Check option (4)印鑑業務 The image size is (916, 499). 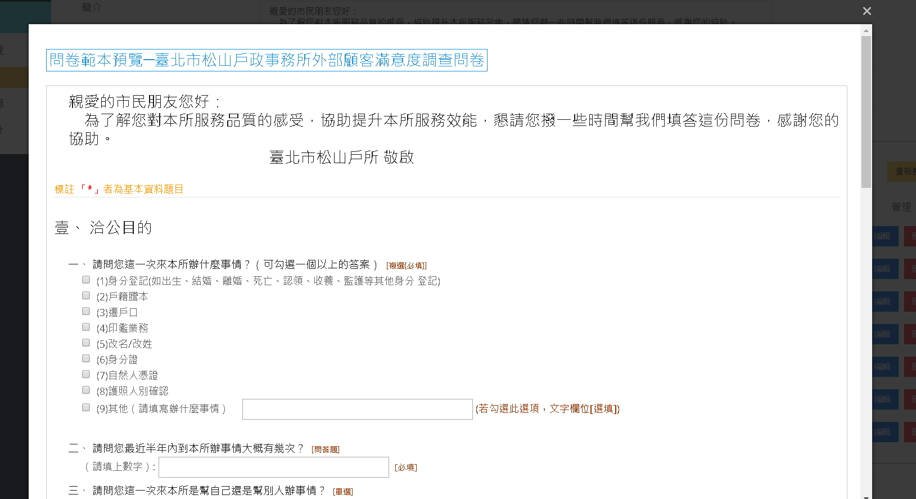86,327
